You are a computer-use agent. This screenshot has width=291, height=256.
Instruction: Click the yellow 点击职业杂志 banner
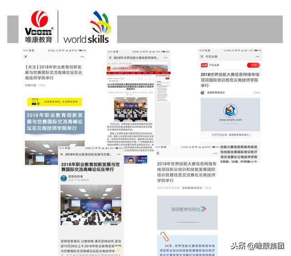(x=55, y=101)
